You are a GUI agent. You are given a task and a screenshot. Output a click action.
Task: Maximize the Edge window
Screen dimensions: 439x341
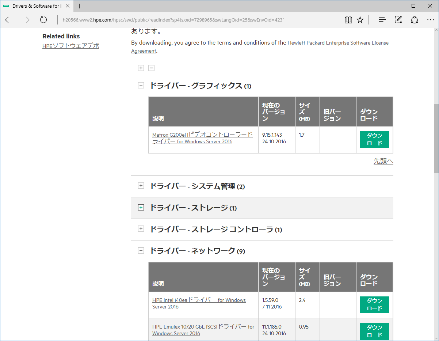[413, 6]
